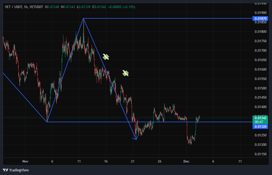Viewport: 272px width, 175px height.
Task: Select the upper money emoji sticker
Action: (x=106, y=57)
